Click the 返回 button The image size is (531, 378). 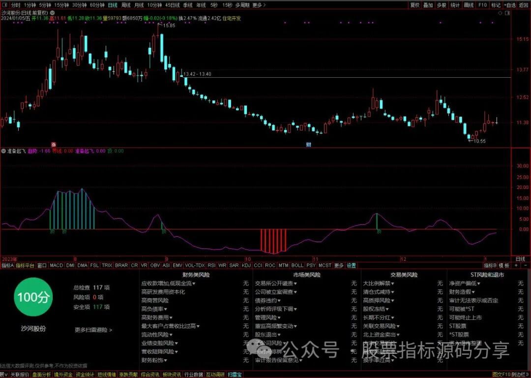523,5
